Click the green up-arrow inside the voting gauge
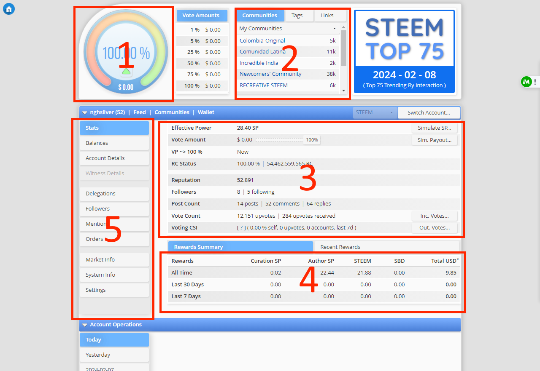Viewport: 540px width, 371px height. (126, 72)
